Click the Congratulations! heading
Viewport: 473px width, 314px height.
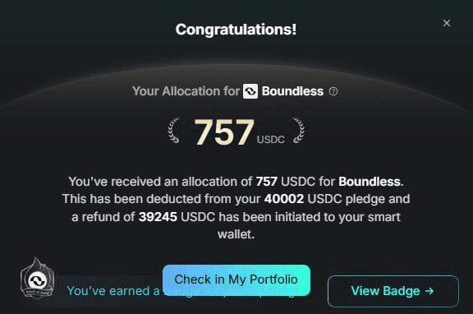[236, 30]
